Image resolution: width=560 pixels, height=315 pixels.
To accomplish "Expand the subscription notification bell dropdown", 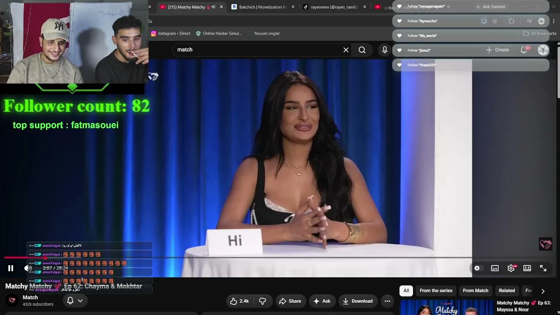I will tap(75, 301).
